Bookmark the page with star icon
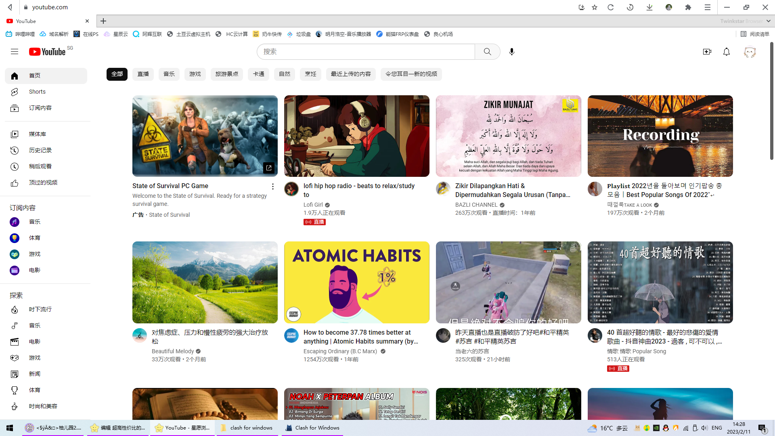The height and width of the screenshot is (436, 775). coord(595,7)
